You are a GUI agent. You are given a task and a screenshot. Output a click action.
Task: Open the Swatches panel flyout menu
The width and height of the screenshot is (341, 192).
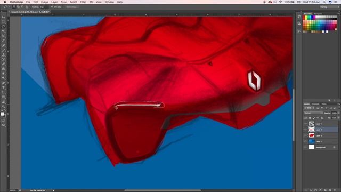[339, 14]
